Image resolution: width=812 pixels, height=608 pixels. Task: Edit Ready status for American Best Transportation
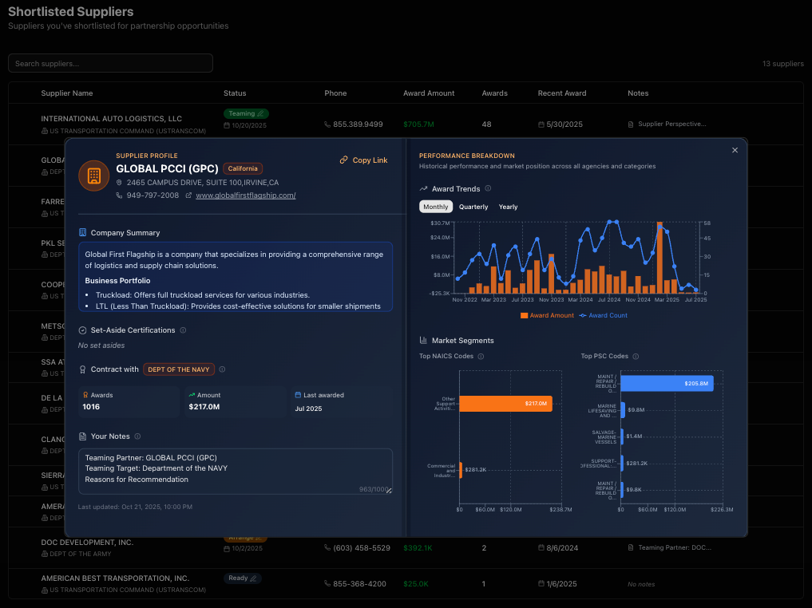[243, 578]
